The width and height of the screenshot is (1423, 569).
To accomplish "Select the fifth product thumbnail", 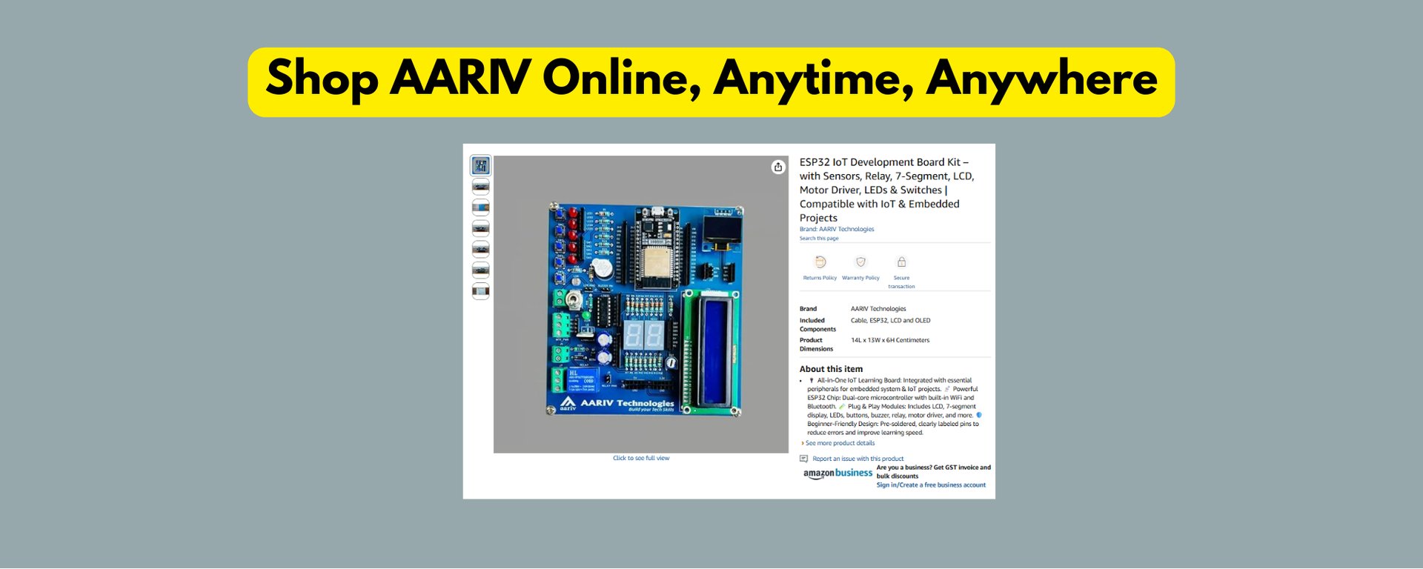I will coord(480,249).
